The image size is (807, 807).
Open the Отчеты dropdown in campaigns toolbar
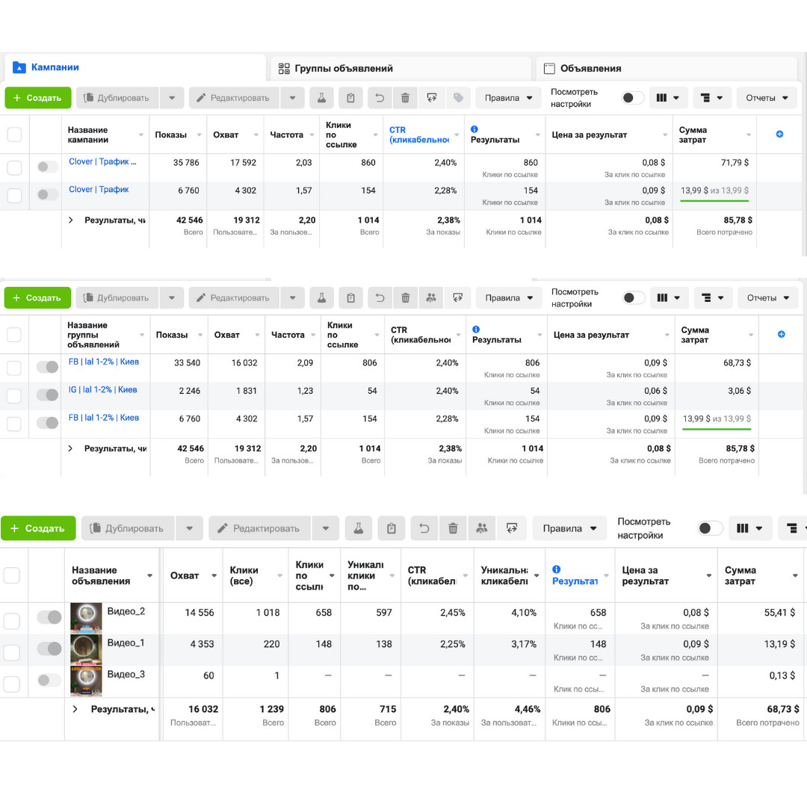tap(767, 98)
